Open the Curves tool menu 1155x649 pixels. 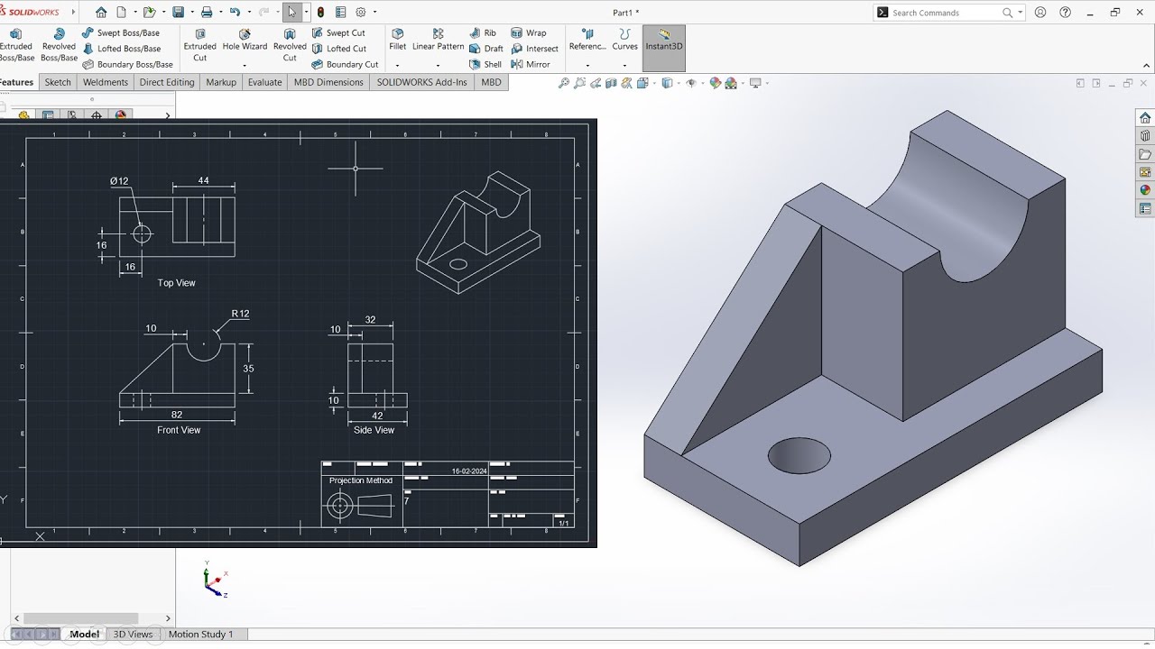tap(624, 41)
